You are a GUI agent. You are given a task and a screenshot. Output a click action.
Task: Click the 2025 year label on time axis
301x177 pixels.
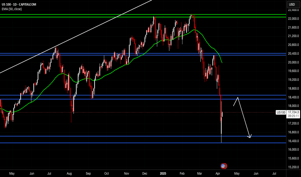[x=163, y=173]
